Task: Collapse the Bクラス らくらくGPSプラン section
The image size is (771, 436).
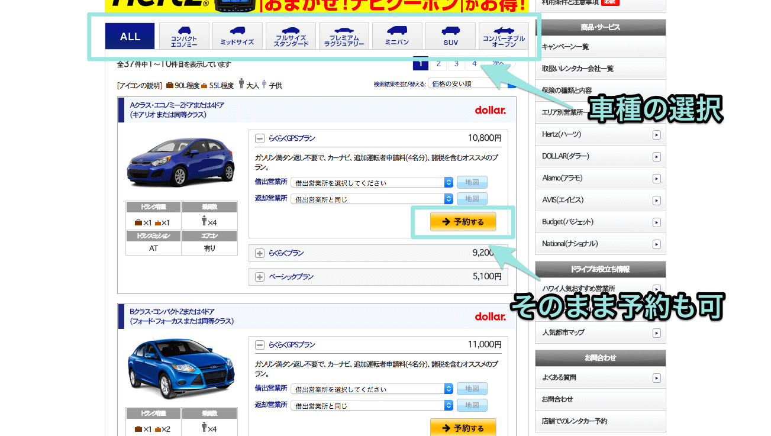Action: point(259,345)
